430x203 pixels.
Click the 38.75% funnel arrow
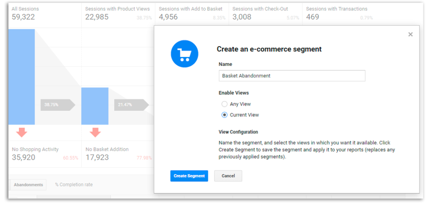click(58, 105)
